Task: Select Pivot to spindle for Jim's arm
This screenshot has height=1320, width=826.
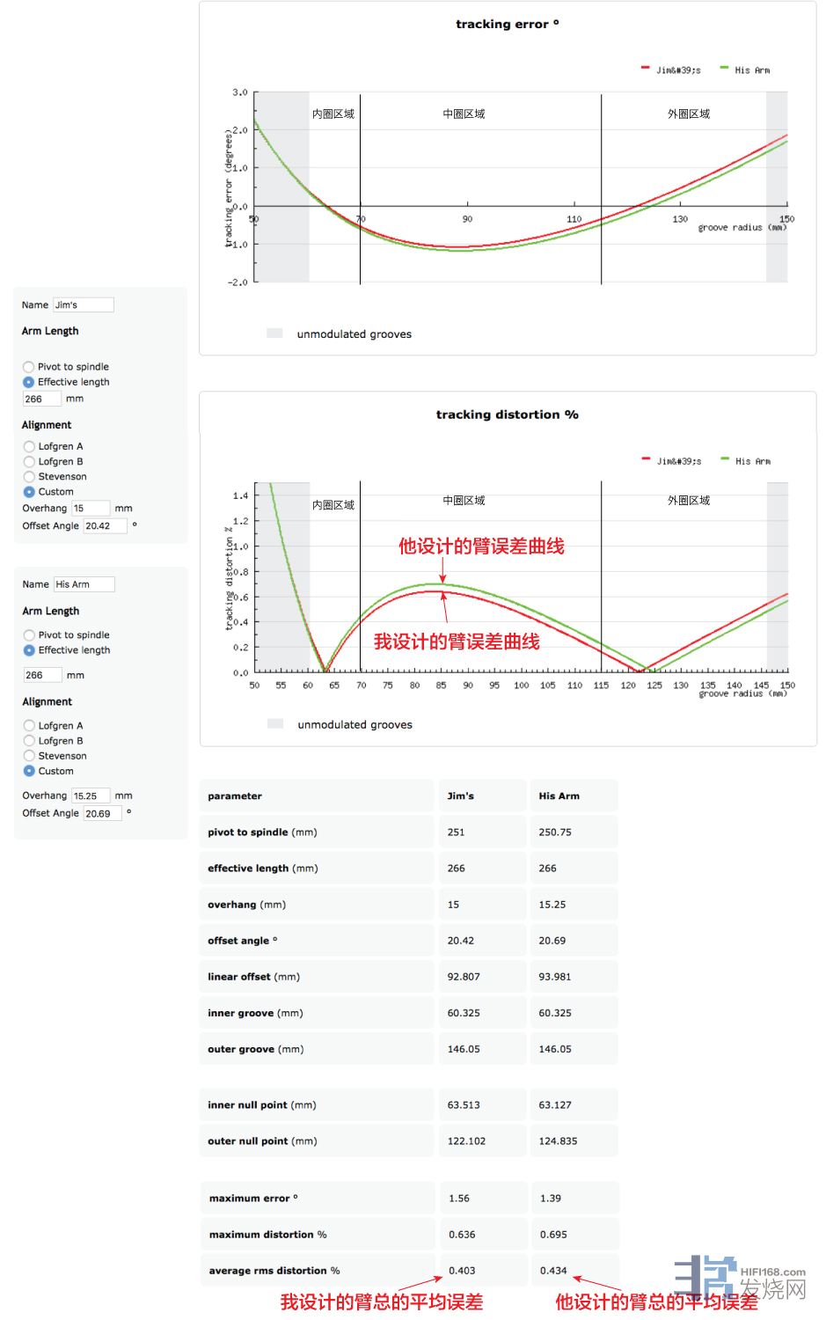Action: pos(29,367)
